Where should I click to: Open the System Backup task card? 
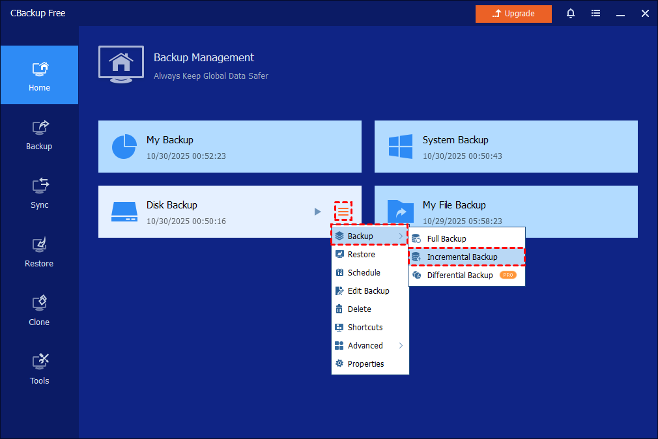click(x=506, y=147)
